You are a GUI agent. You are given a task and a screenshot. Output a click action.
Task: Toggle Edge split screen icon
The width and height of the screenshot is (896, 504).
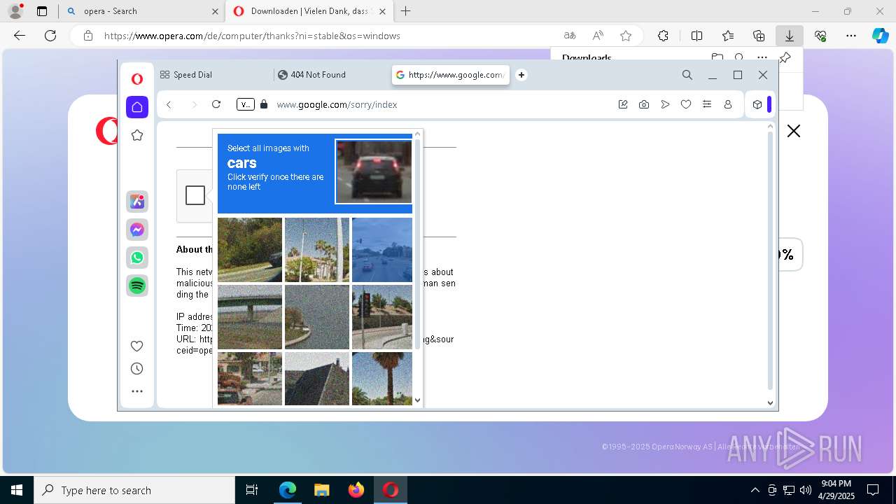[697, 36]
